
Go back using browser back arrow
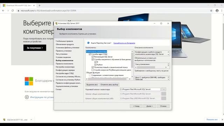(x=3, y=10)
